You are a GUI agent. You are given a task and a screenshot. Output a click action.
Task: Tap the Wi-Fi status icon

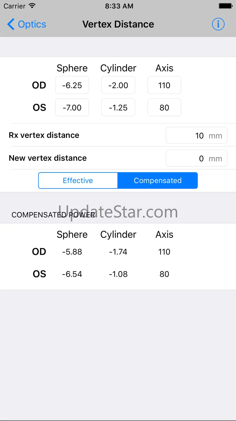pos(32,6)
